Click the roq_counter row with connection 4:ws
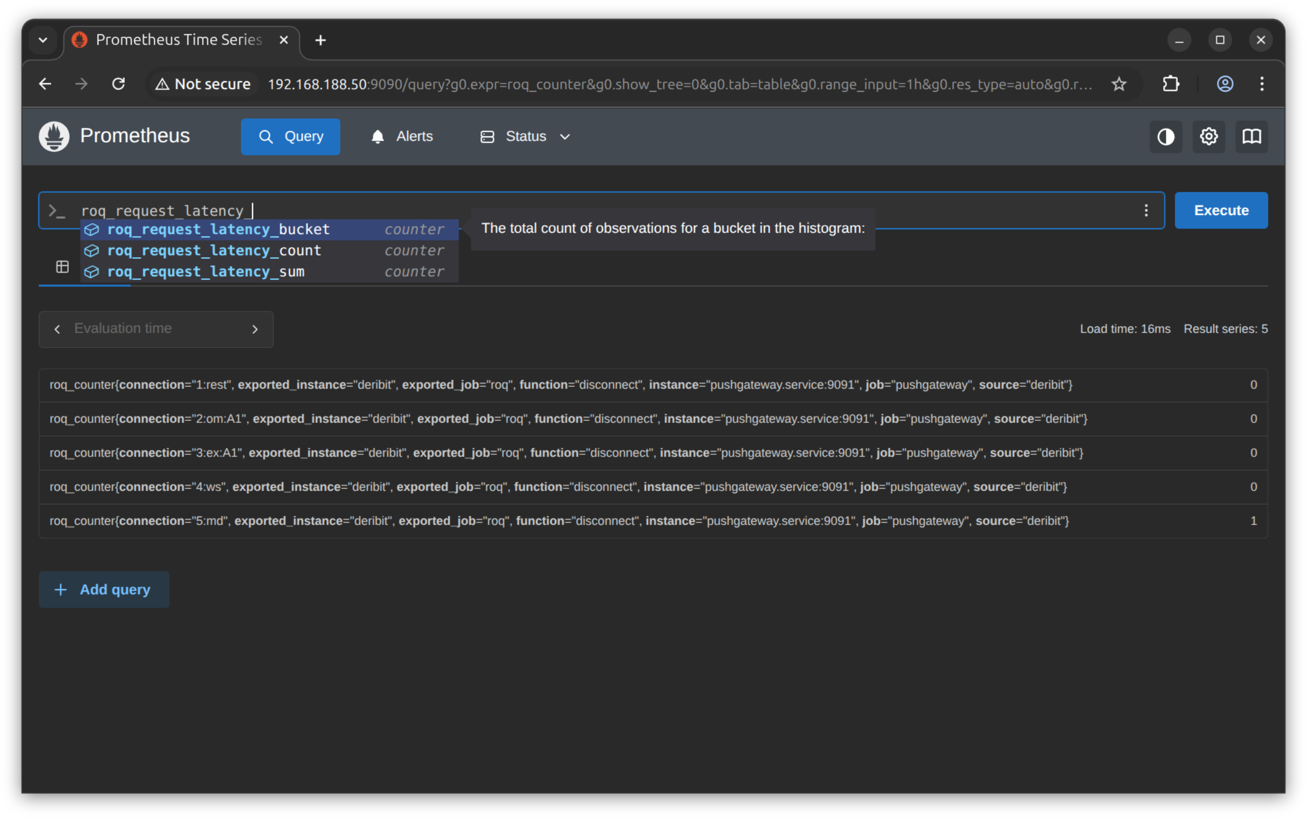Viewport: 1307px width, 818px height. pos(653,487)
